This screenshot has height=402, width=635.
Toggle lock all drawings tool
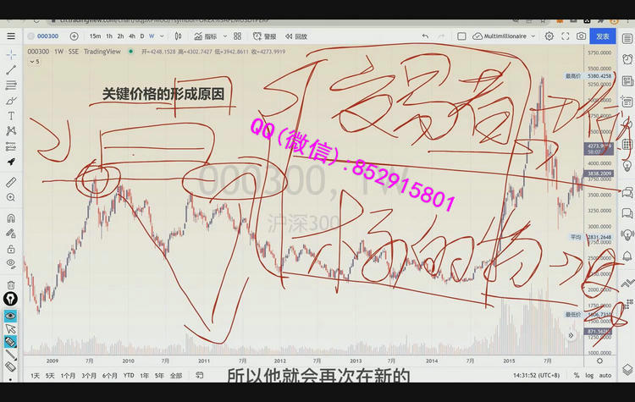pos(11,249)
